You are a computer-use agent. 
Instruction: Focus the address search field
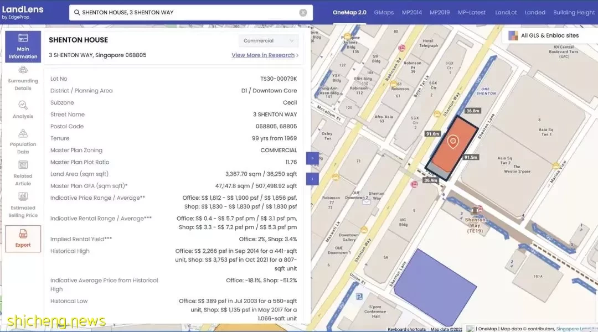[190, 13]
